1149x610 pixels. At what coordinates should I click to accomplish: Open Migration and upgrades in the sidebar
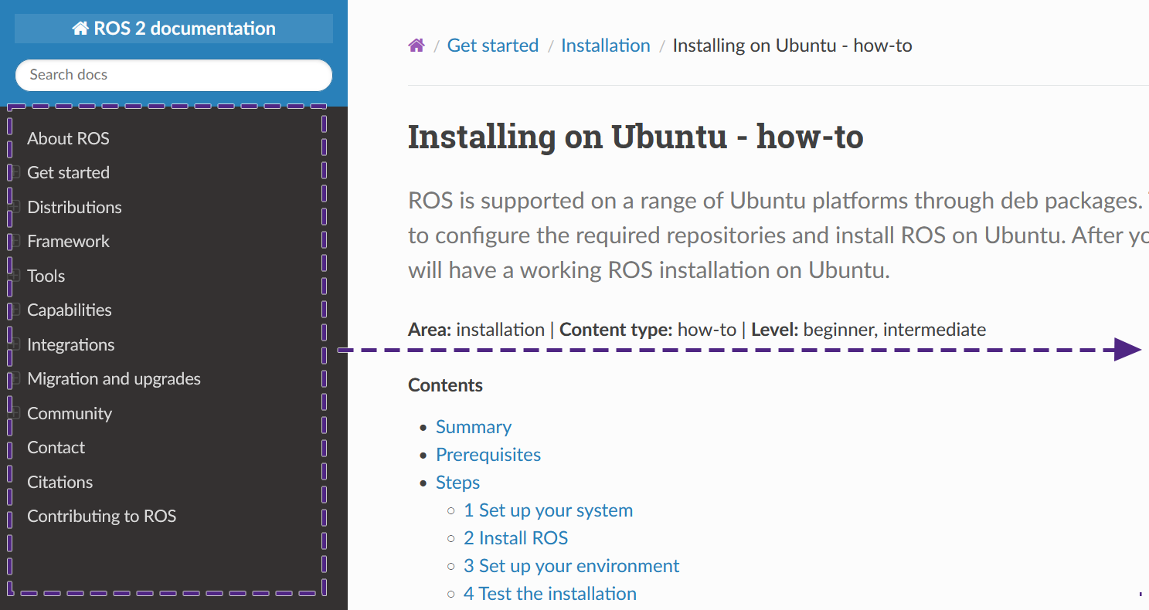pyautogui.click(x=114, y=379)
